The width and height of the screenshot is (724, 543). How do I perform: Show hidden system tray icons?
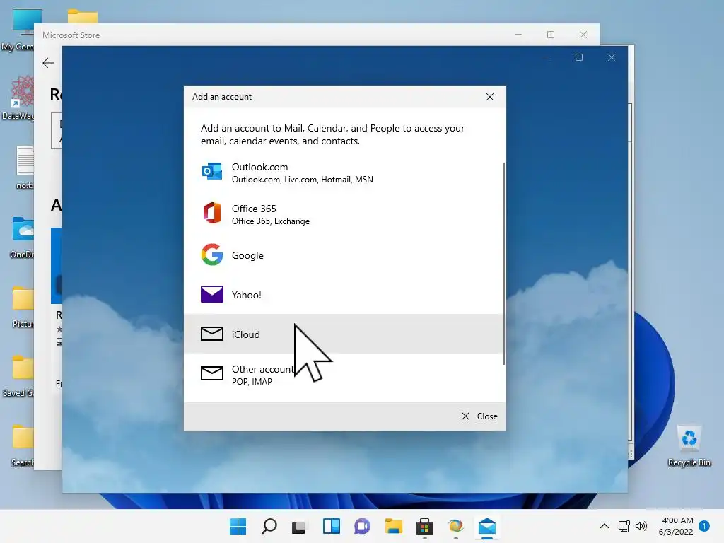click(604, 526)
